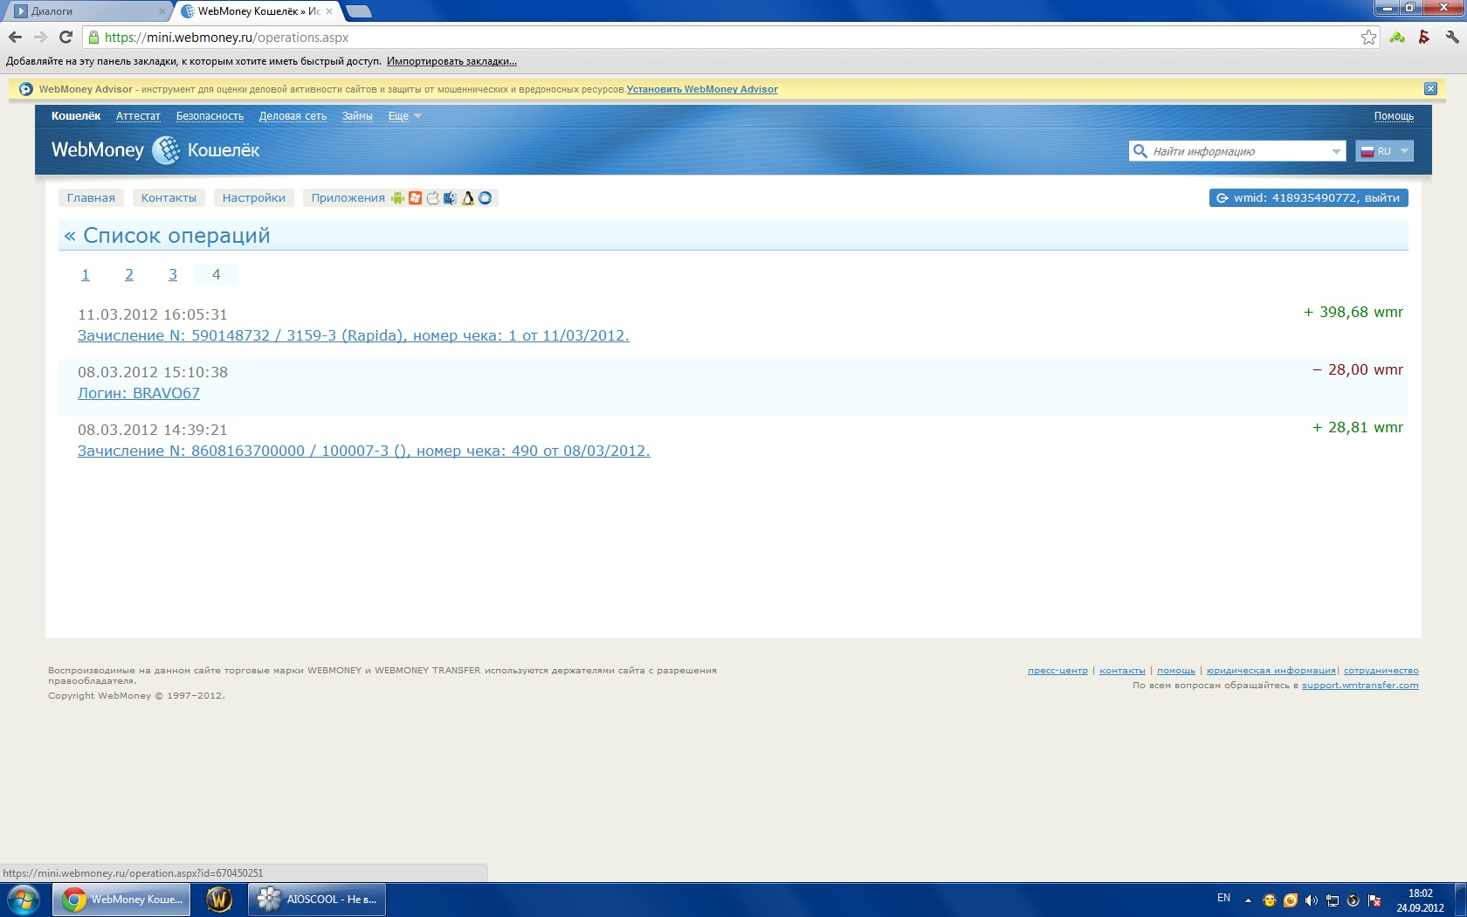Open the AIOSCOOL taskbar window
Image resolution: width=1467 pixels, height=917 pixels.
click(317, 900)
